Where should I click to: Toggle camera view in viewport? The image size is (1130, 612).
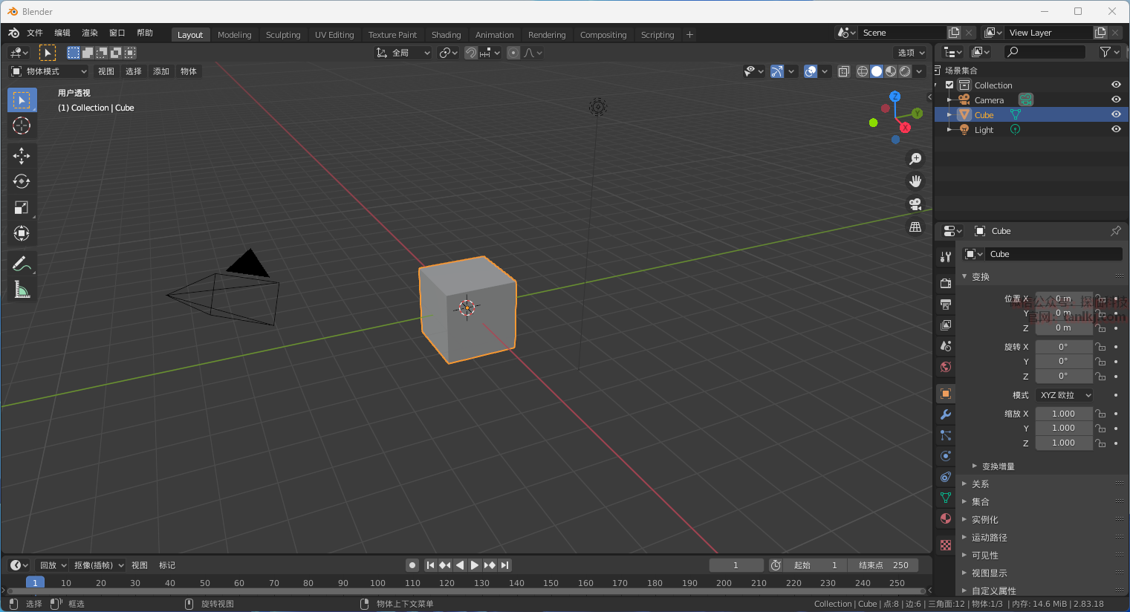coord(915,204)
